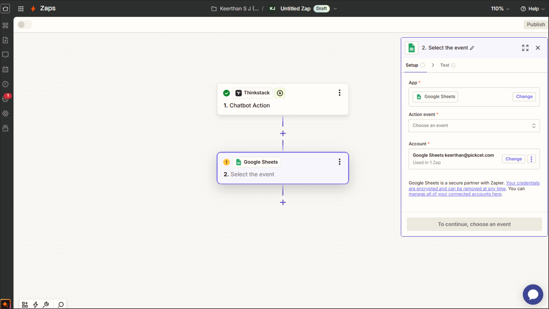Add a step below Google Sheets
Viewport: 549px width, 309px height.
pyautogui.click(x=283, y=202)
